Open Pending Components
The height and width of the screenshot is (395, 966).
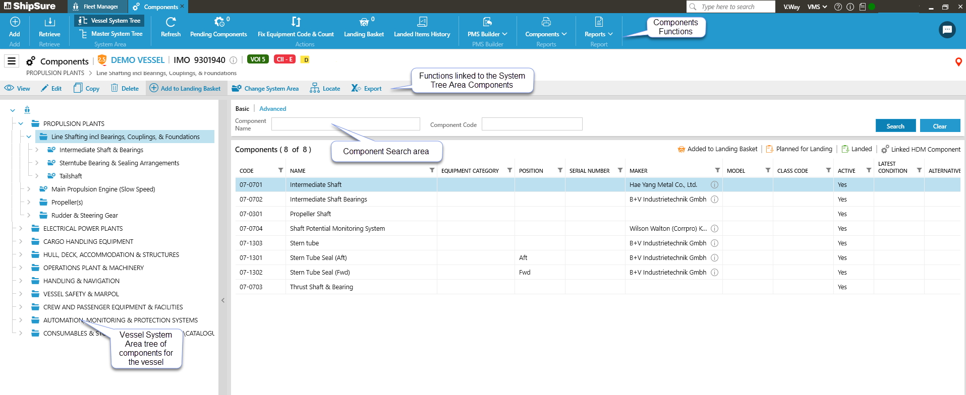click(x=218, y=27)
